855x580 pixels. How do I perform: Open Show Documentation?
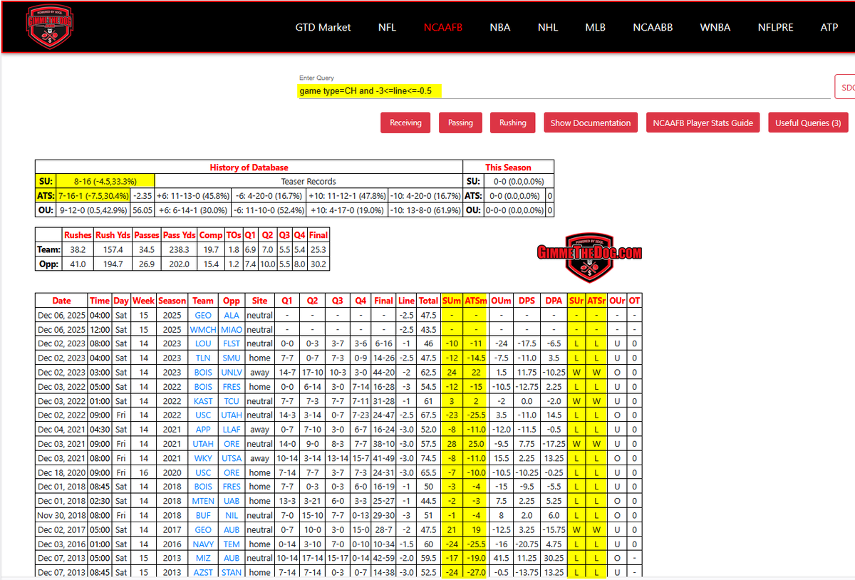[590, 122]
